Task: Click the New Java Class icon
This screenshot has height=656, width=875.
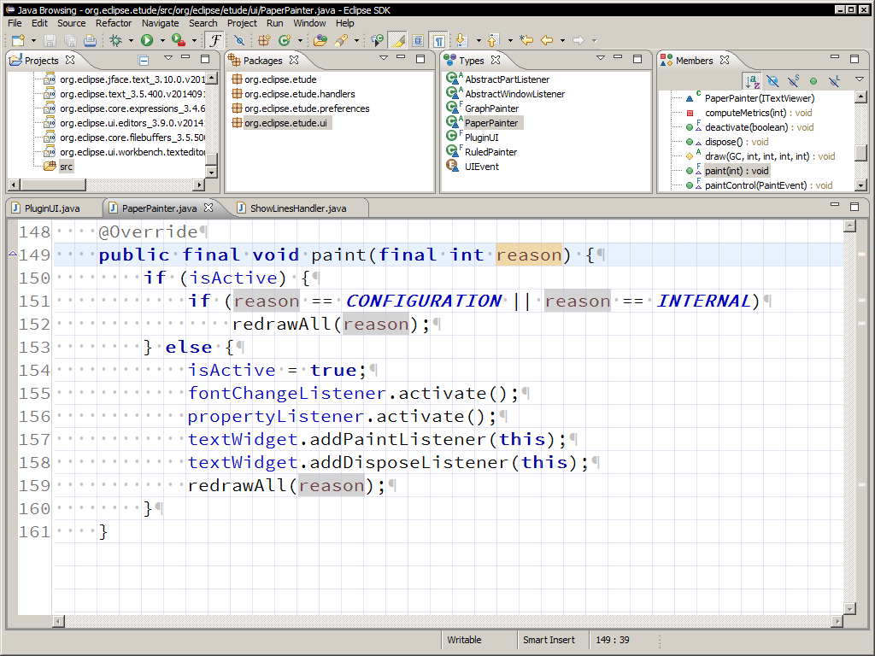Action: (285, 40)
